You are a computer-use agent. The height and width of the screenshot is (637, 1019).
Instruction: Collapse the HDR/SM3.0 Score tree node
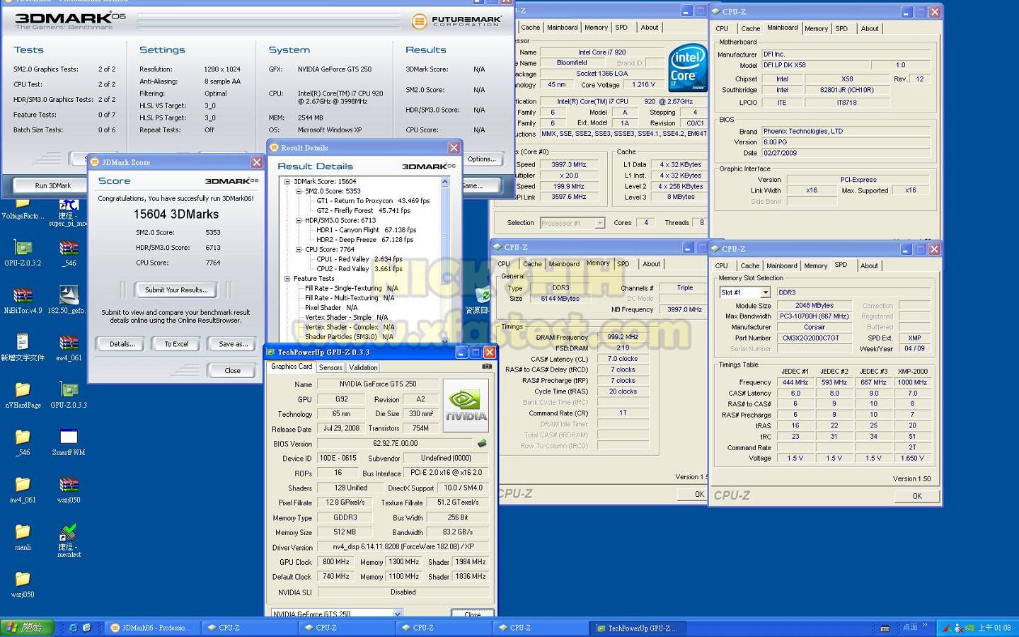click(299, 221)
